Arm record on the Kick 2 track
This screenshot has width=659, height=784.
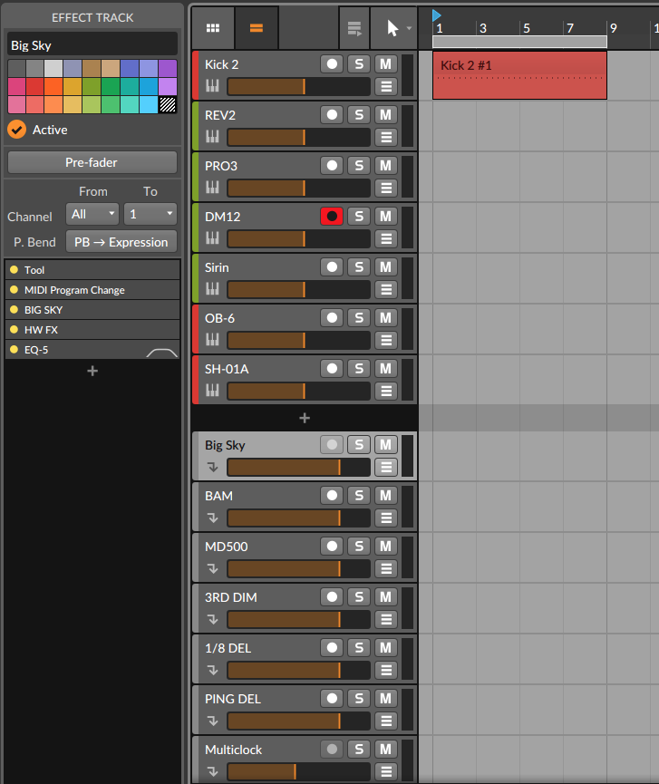pos(332,64)
